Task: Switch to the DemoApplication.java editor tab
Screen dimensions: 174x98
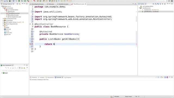Action: pyautogui.click(x=38, y=4)
